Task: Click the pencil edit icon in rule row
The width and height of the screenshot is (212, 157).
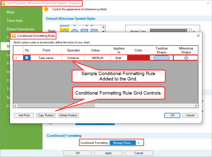Action: tap(16, 58)
